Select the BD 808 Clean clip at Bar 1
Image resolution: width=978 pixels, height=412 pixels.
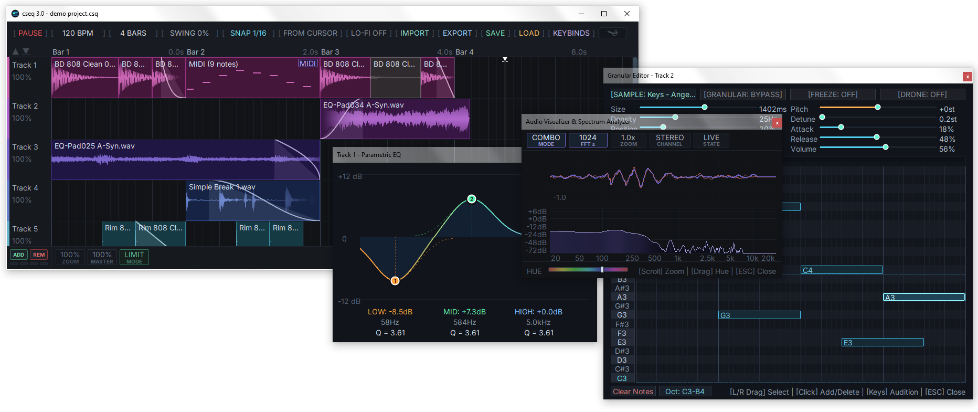(85, 78)
